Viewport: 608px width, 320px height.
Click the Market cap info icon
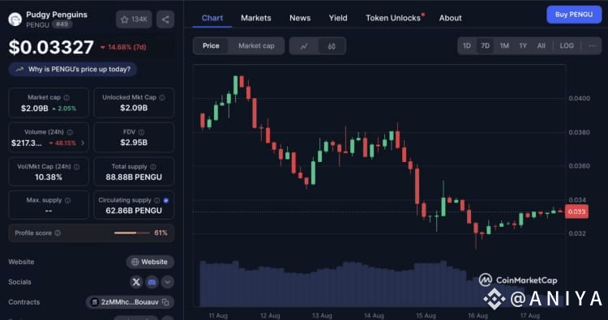(x=66, y=98)
